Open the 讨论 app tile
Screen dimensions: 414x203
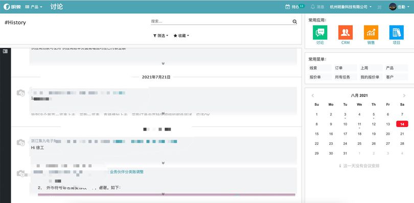320,35
